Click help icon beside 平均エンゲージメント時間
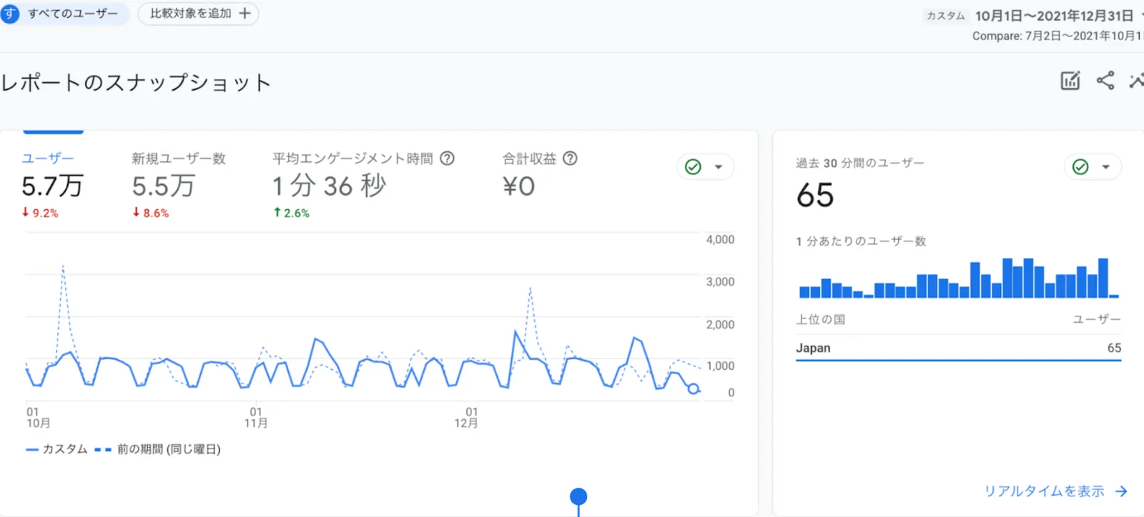Viewport: 1144px width, 517px height. pos(447,159)
